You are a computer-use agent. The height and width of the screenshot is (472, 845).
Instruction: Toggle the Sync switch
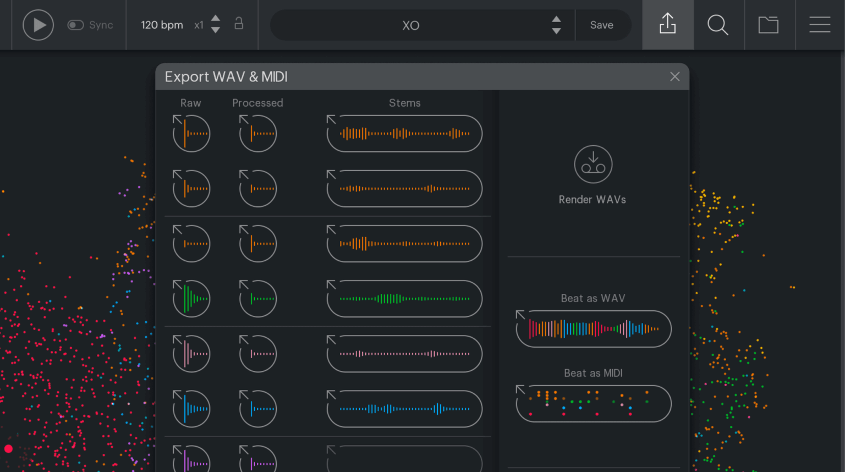[77, 25]
